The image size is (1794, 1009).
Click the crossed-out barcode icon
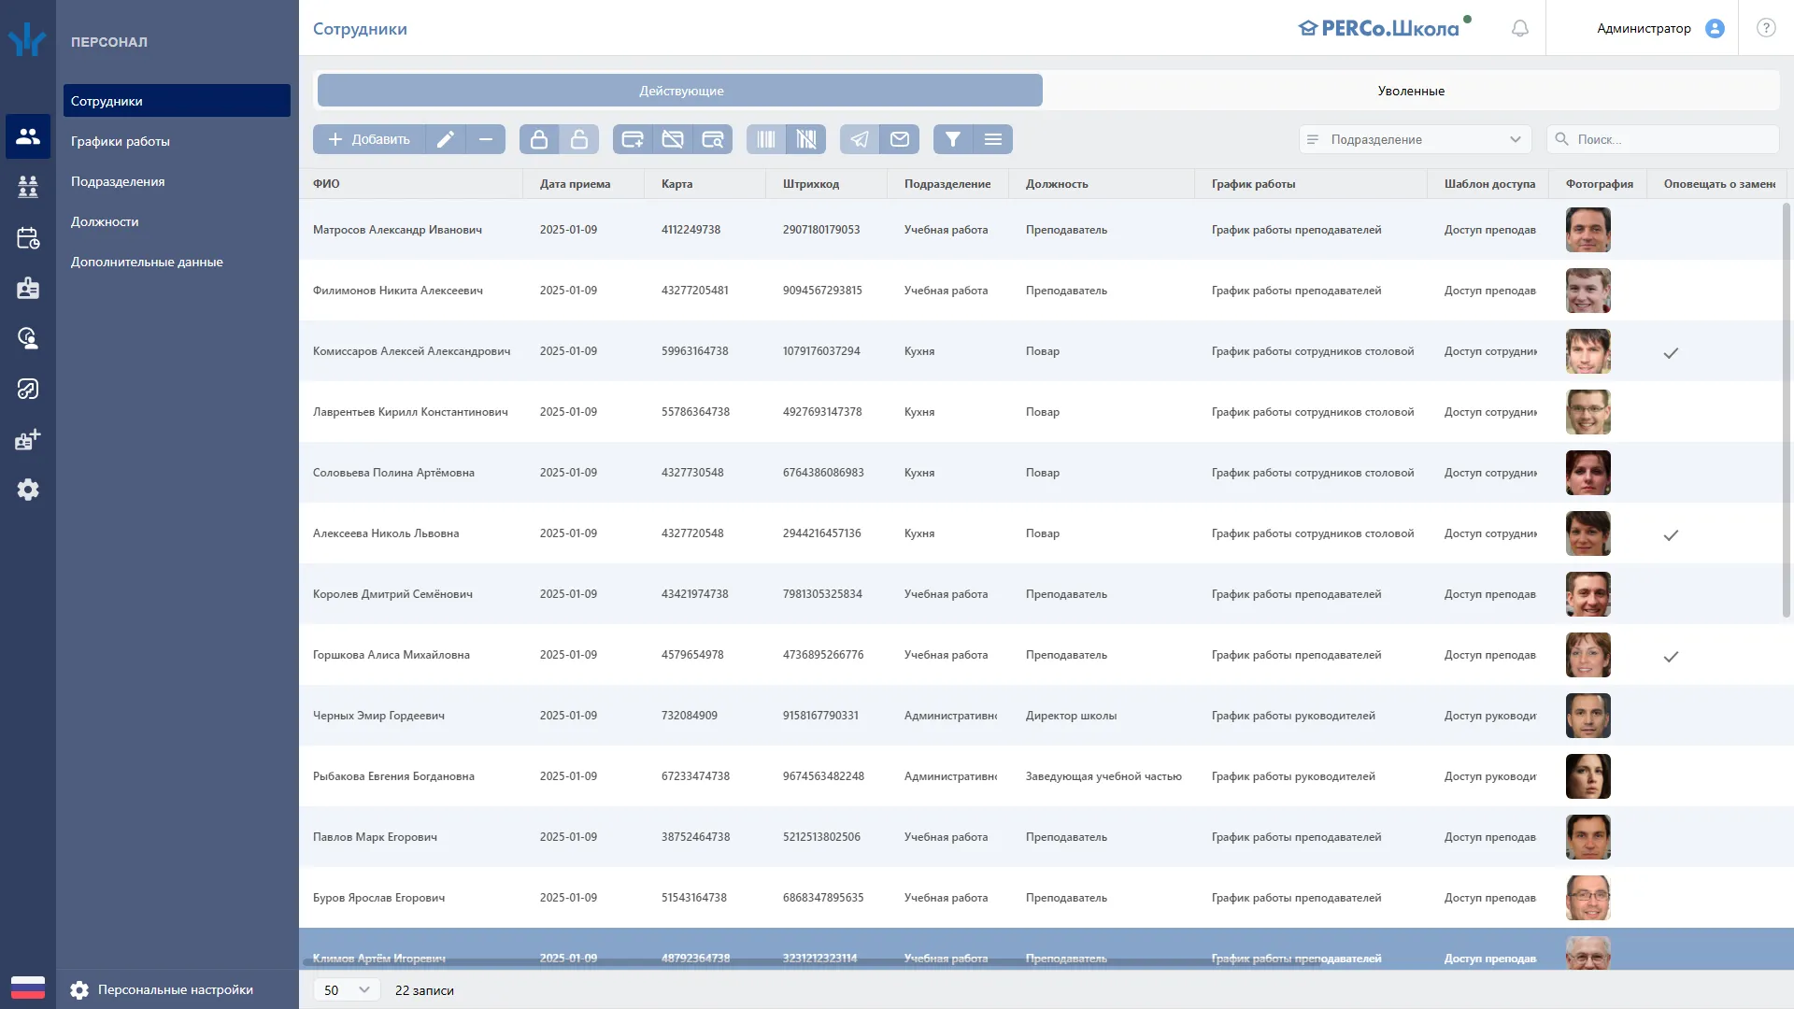click(805, 139)
